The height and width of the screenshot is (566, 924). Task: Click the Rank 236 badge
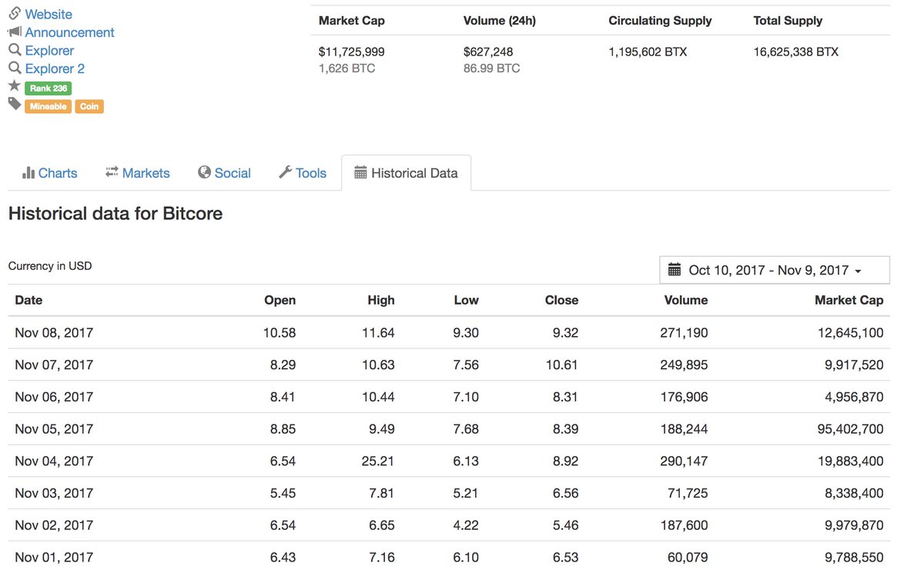[48, 88]
